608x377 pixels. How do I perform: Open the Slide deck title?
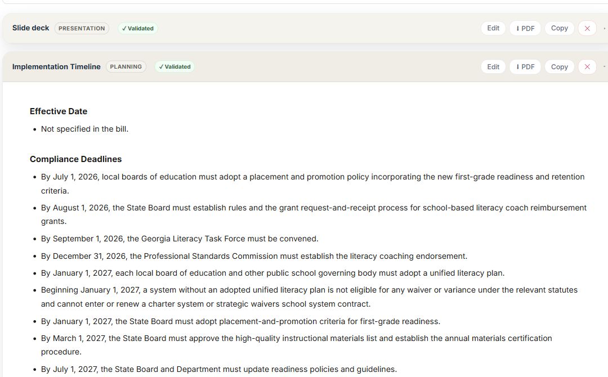tap(30, 28)
